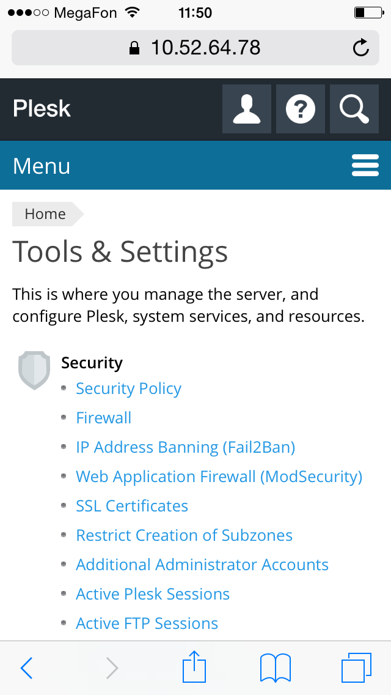This screenshot has width=391, height=695.
Task: Tap the padlock icon in address bar
Action: (134, 48)
